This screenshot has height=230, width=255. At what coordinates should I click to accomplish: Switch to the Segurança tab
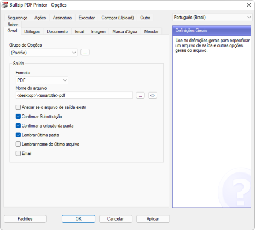click(x=18, y=18)
